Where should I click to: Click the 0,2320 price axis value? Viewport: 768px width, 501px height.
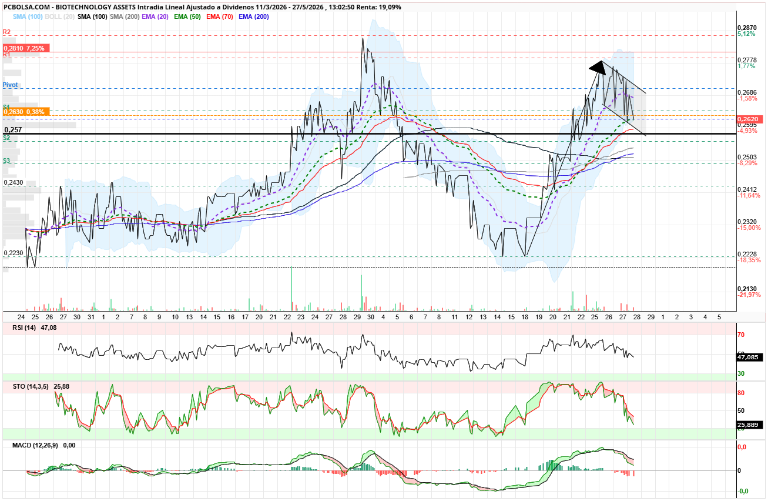(x=747, y=222)
